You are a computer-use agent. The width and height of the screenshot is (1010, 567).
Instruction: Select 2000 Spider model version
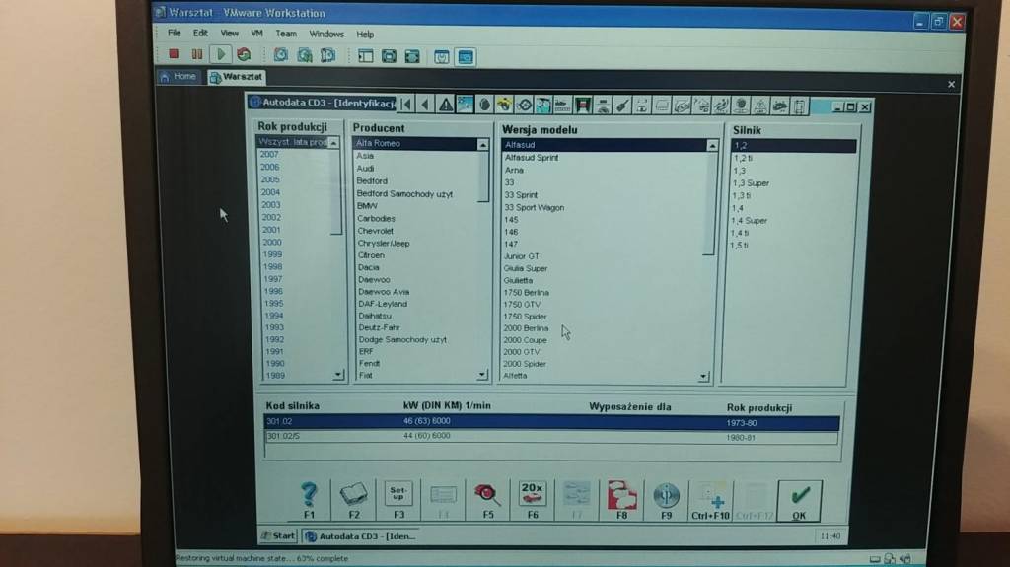pyautogui.click(x=525, y=364)
